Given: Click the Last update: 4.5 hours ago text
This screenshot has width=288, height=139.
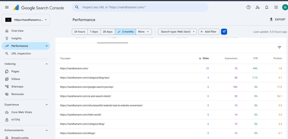Looking at the screenshot, I should 270,32.
